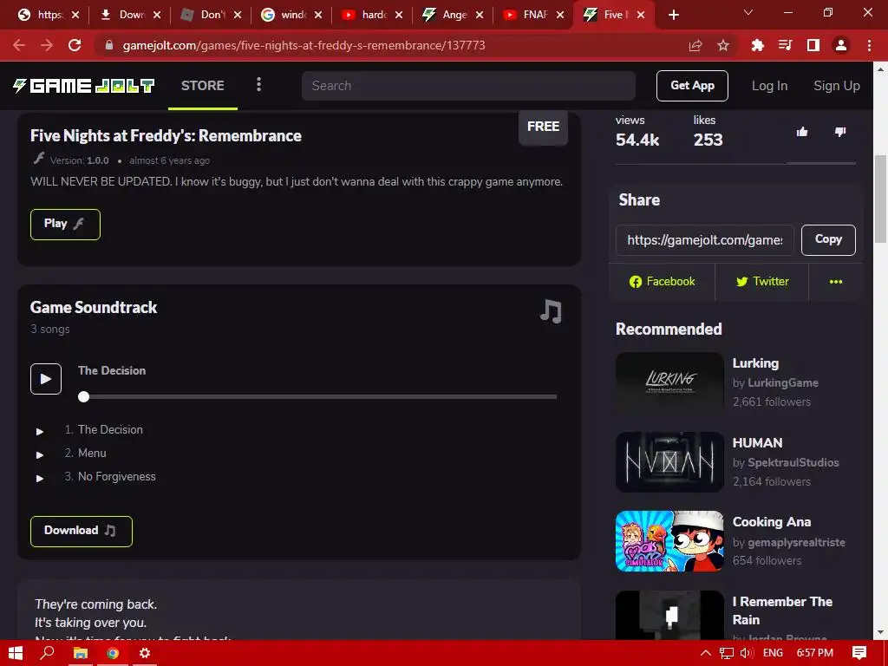Click the Game Jolt logo
Image resolution: width=888 pixels, height=666 pixels.
84,86
